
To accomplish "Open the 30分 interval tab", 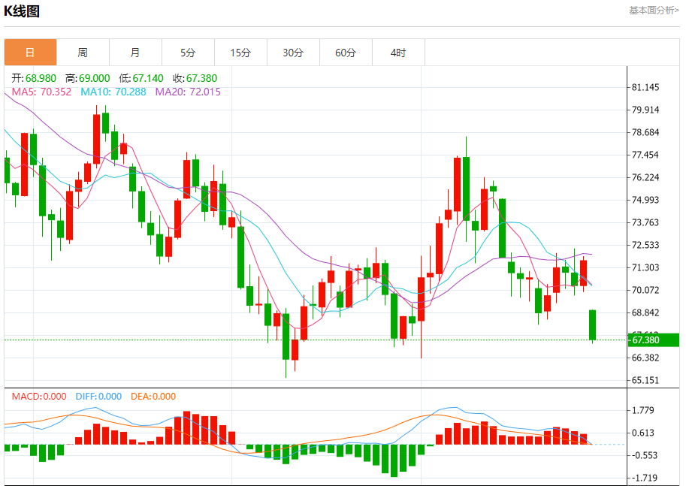I will point(293,53).
